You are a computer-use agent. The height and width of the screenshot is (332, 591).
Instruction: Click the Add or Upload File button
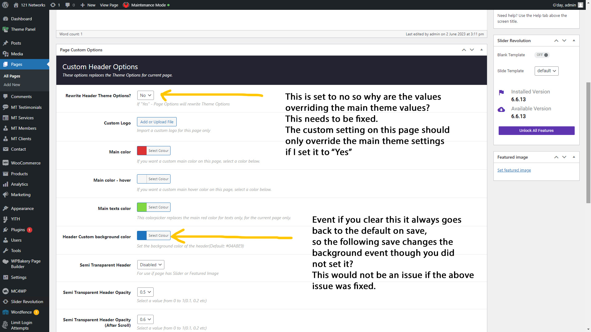pos(157,122)
